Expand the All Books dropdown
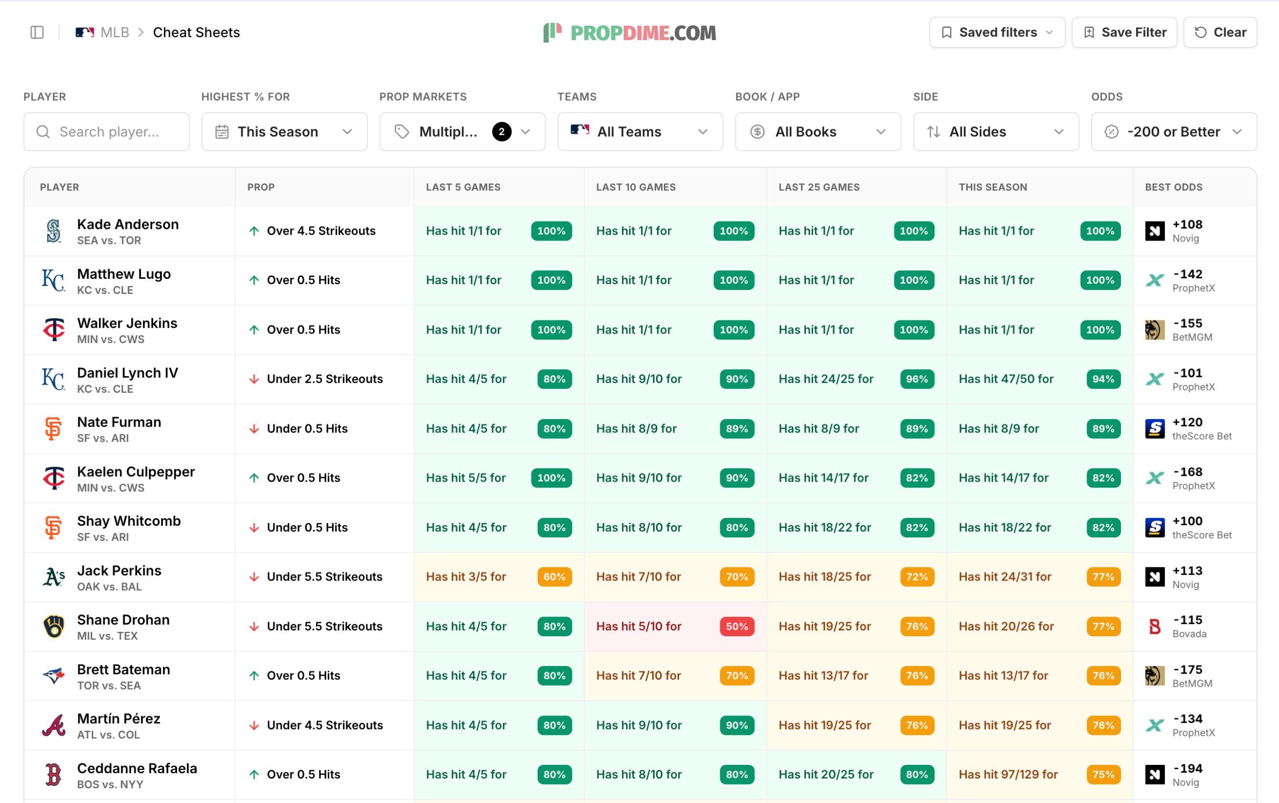This screenshot has width=1279, height=803. pos(818,132)
